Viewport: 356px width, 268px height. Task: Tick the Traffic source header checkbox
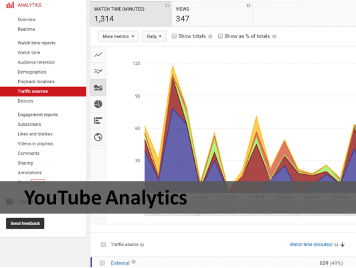[x=103, y=245]
